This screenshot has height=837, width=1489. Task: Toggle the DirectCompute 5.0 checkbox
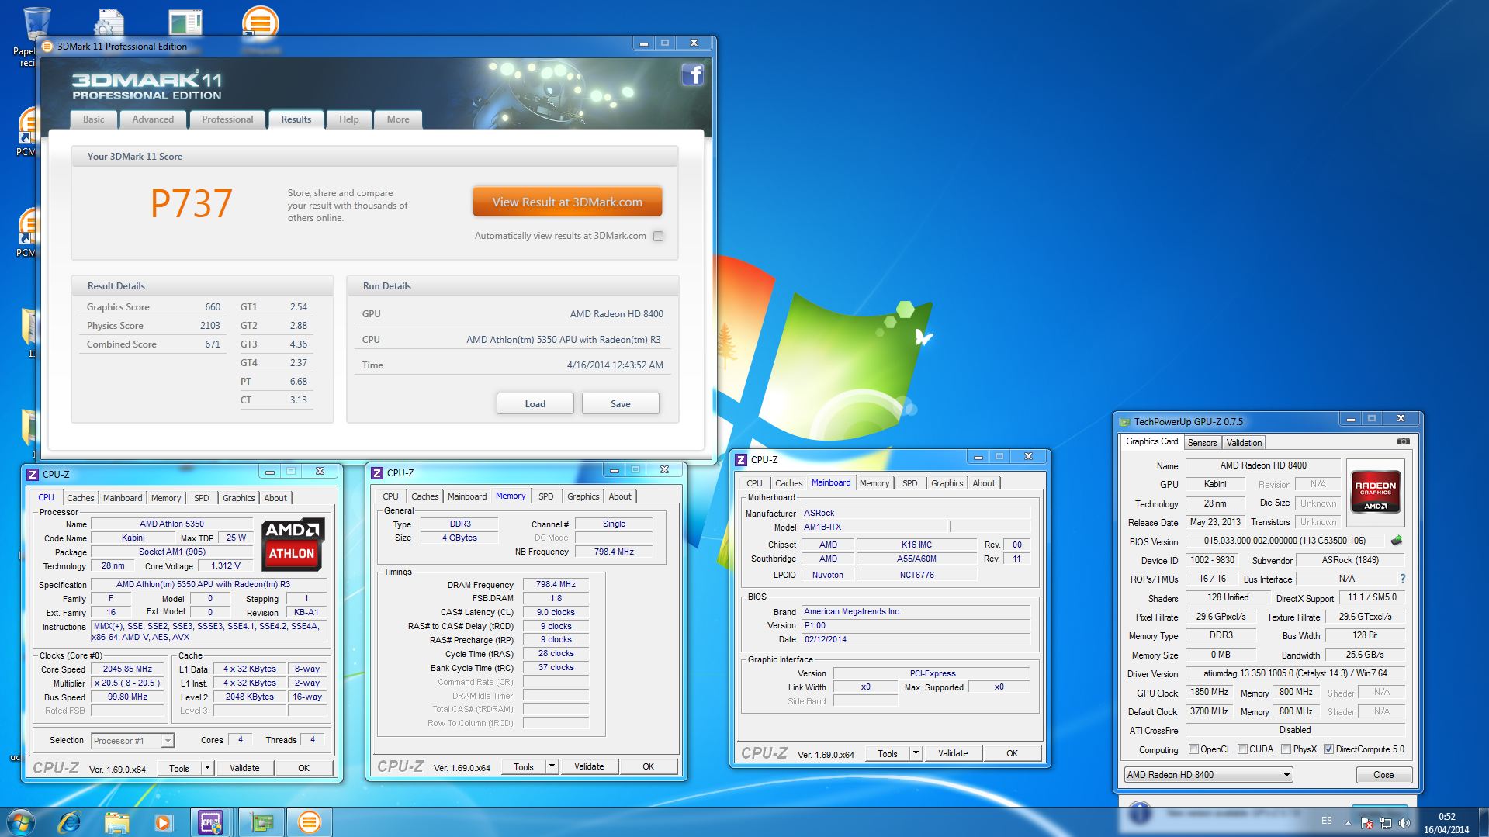1328,749
